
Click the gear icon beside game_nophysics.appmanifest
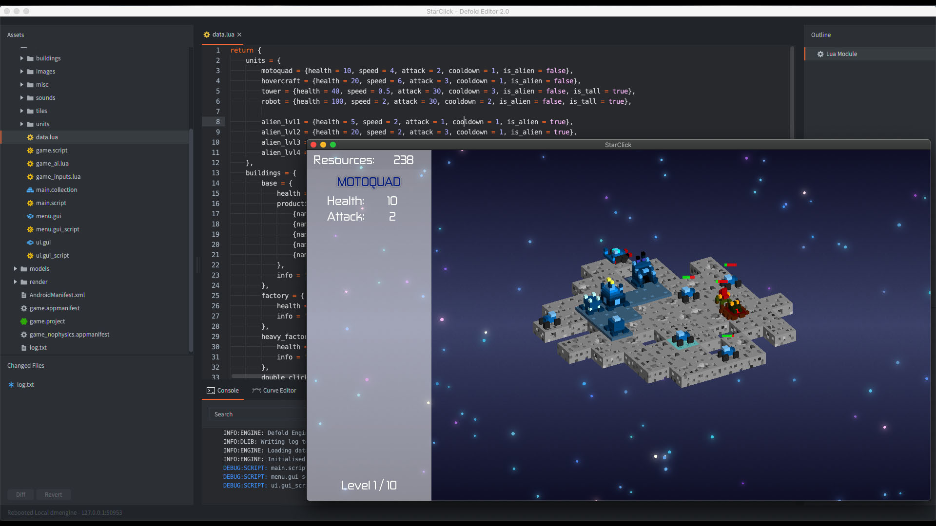click(23, 335)
